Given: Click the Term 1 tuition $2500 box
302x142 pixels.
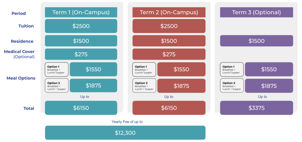Looking at the screenshot, I should coord(81,26).
